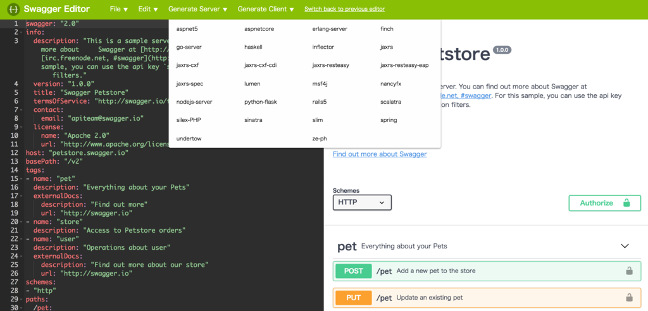
Task: Pick scalatra server generator
Action: (x=390, y=102)
